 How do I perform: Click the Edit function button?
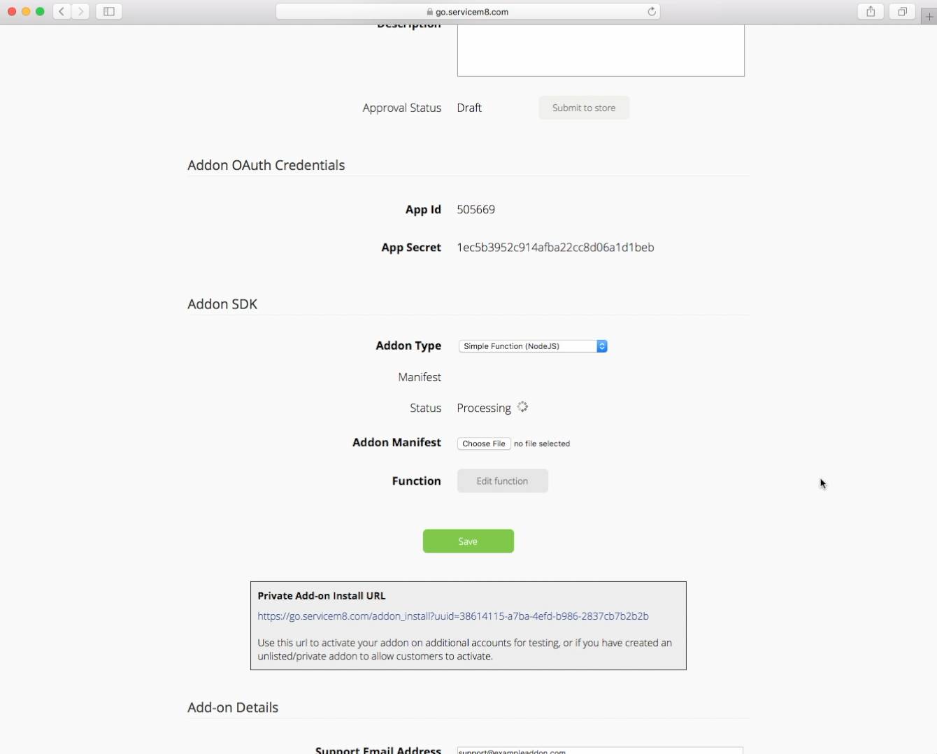tap(502, 481)
